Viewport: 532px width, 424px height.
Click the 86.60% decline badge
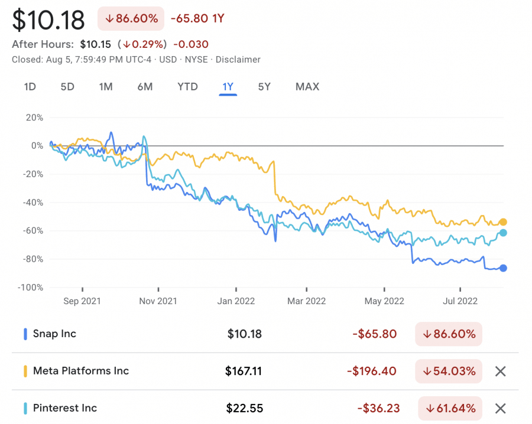tap(130, 18)
